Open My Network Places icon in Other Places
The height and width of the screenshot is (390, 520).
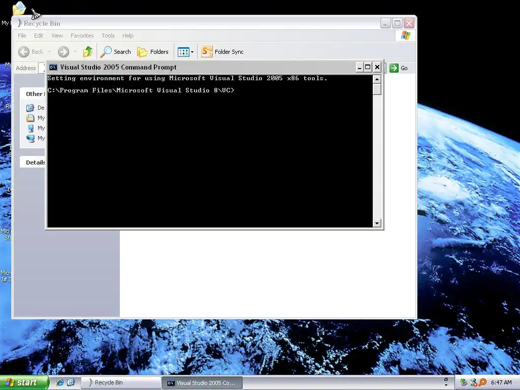click(x=30, y=138)
